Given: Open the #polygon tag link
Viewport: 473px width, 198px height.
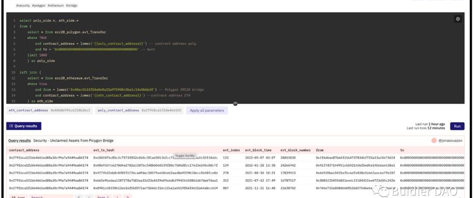Looking at the screenshot, I should (38, 5).
